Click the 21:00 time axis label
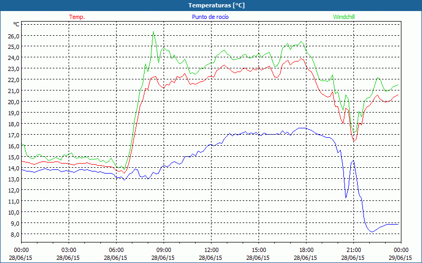Image resolution: width=422 pixels, height=263 pixels. click(x=353, y=250)
